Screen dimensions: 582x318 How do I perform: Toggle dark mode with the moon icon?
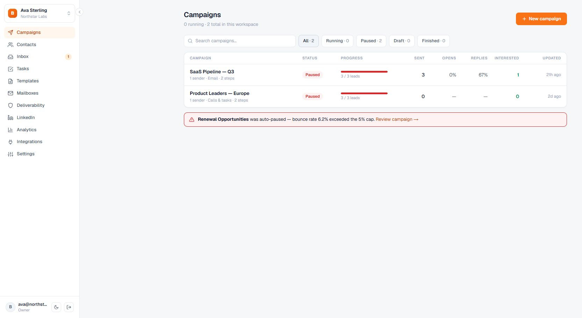pyautogui.click(x=56, y=307)
